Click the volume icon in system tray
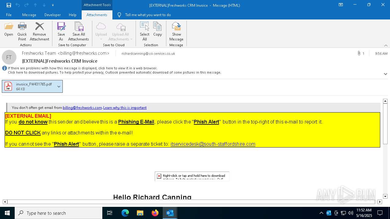The height and width of the screenshot is (219, 390). [x=351, y=213]
